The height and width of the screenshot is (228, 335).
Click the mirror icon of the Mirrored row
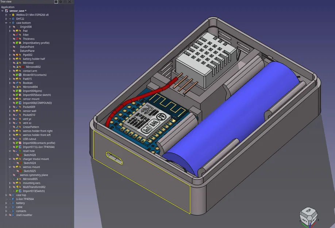[x=17, y=63]
